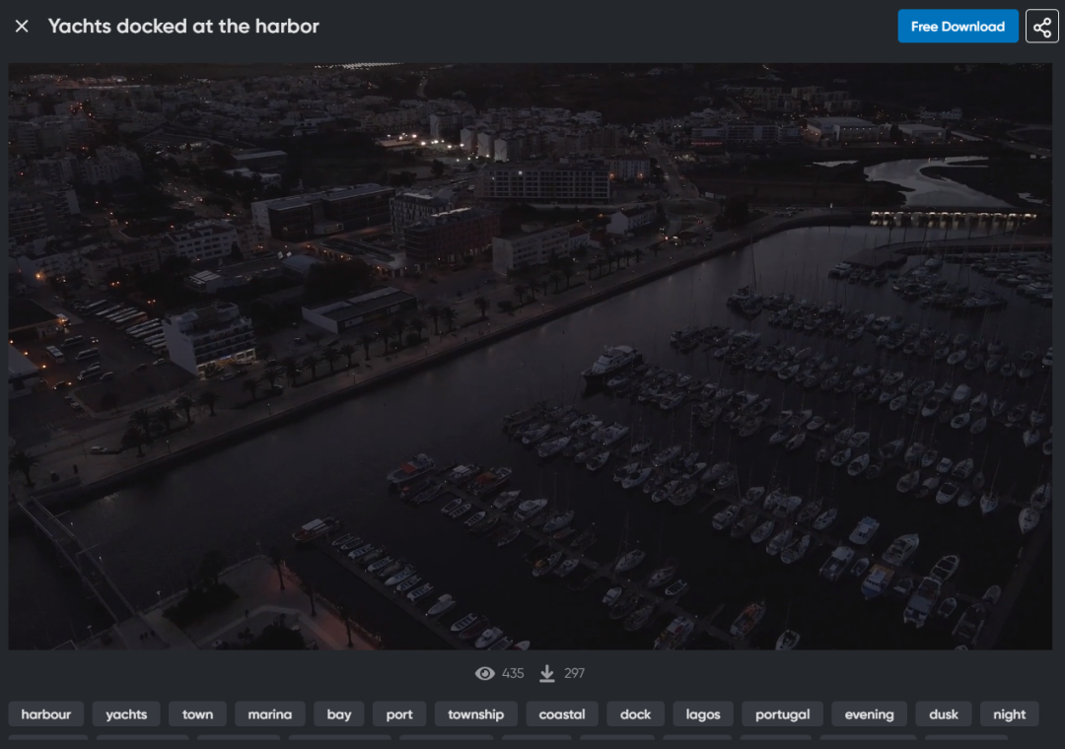The height and width of the screenshot is (749, 1065).
Task: Select the 'township' tag
Action: pos(475,715)
